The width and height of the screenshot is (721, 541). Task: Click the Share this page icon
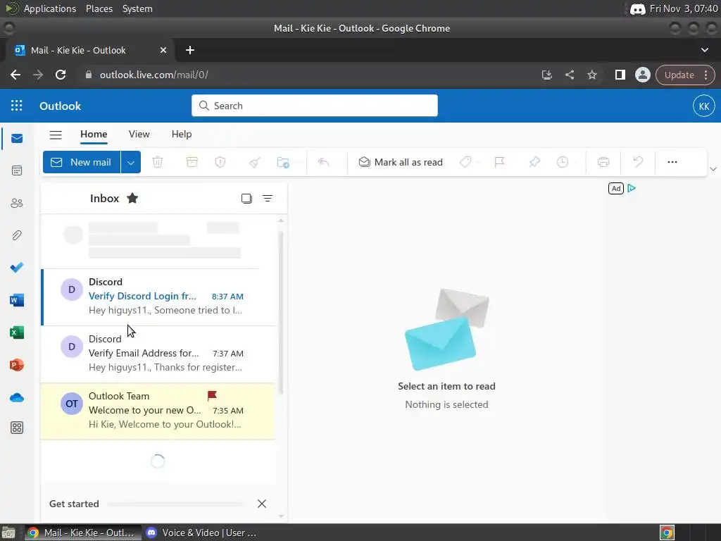click(x=569, y=75)
